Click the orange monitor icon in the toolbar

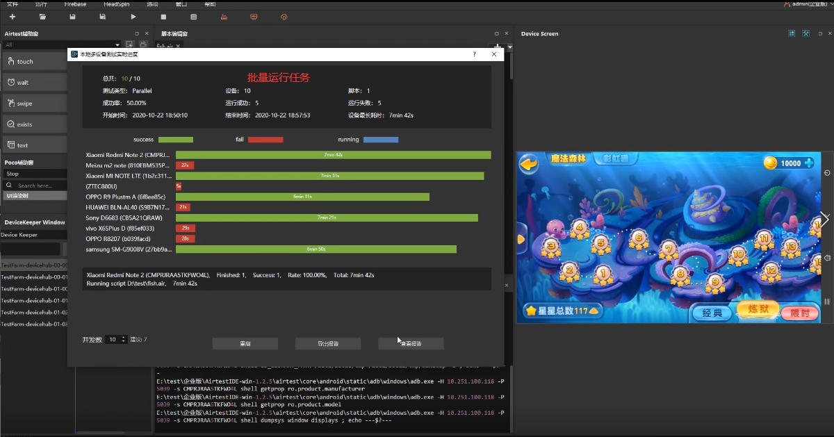tap(254, 17)
